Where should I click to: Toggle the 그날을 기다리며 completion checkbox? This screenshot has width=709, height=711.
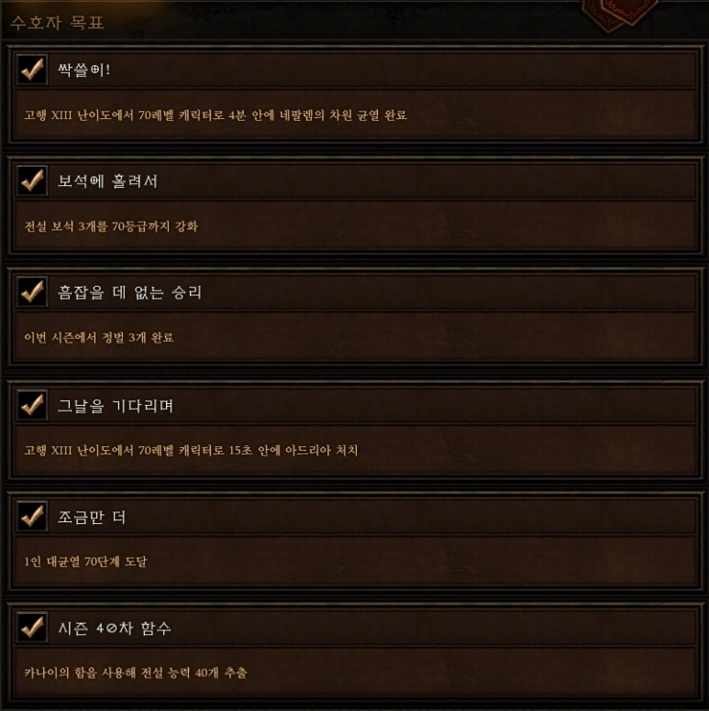(x=32, y=405)
